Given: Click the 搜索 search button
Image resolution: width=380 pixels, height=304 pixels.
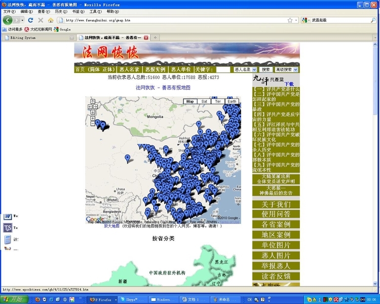Looking at the screenshot, I should click(x=265, y=69).
